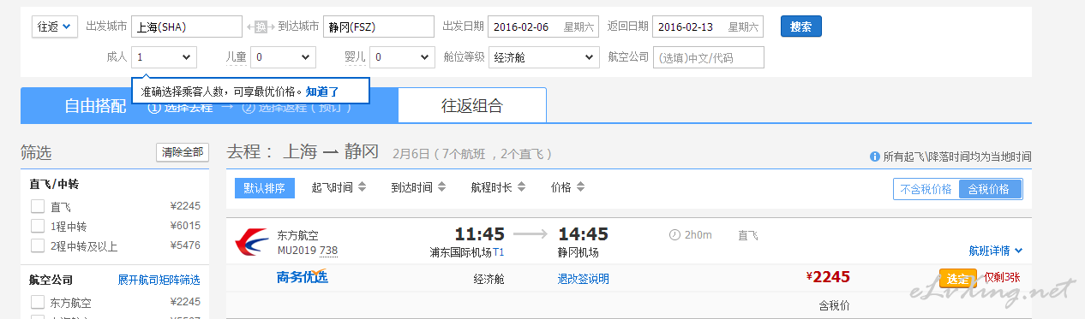Image resolution: width=1085 pixels, height=319 pixels.
Task: Click the 738 aircraft type link
Action: click(x=328, y=251)
